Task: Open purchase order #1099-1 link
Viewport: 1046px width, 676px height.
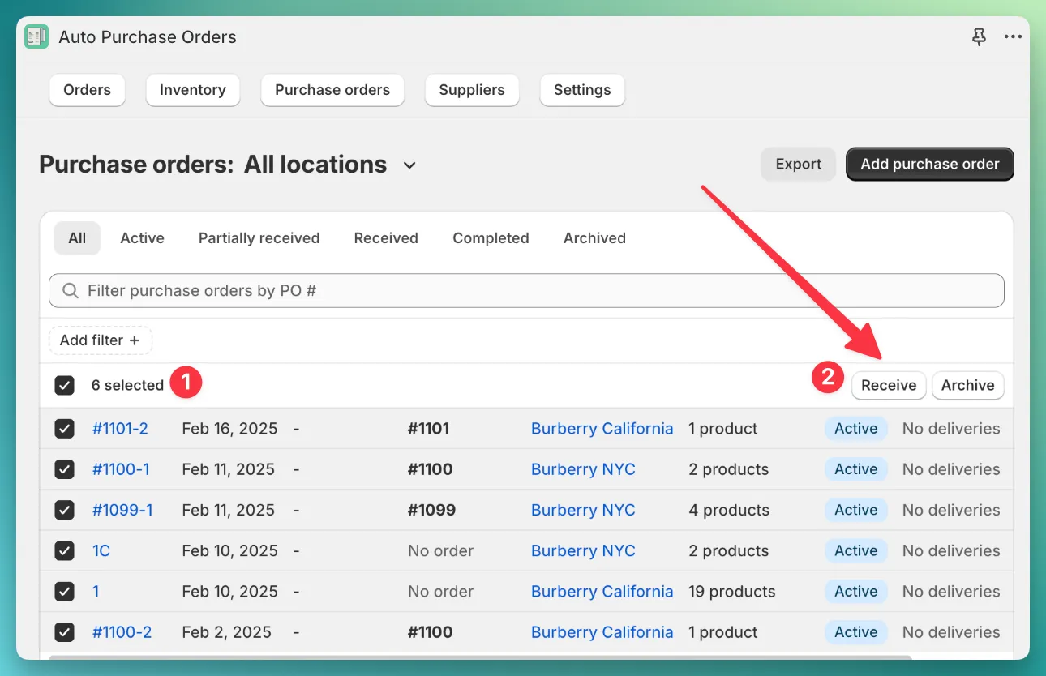Action: pyautogui.click(x=122, y=510)
